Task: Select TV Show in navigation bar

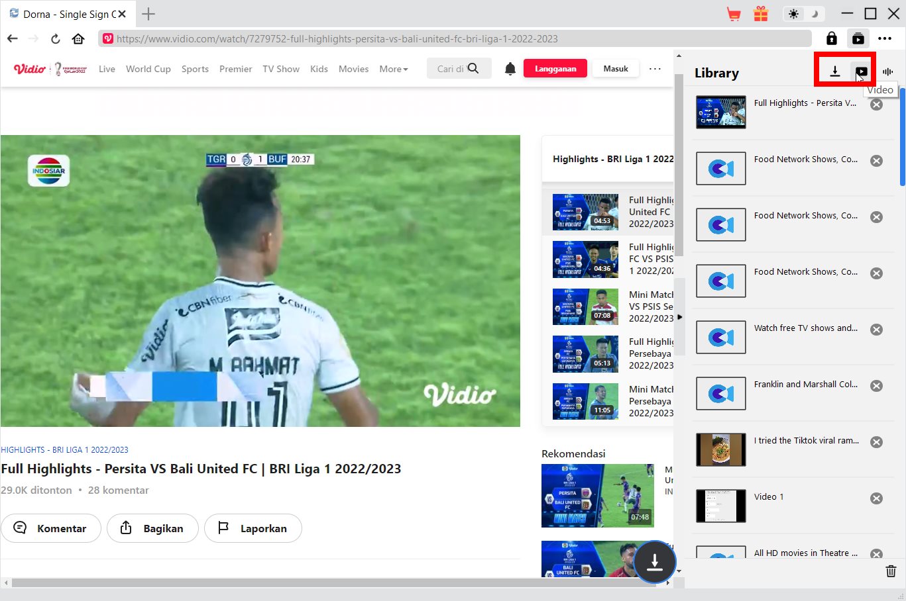Action: (280, 69)
